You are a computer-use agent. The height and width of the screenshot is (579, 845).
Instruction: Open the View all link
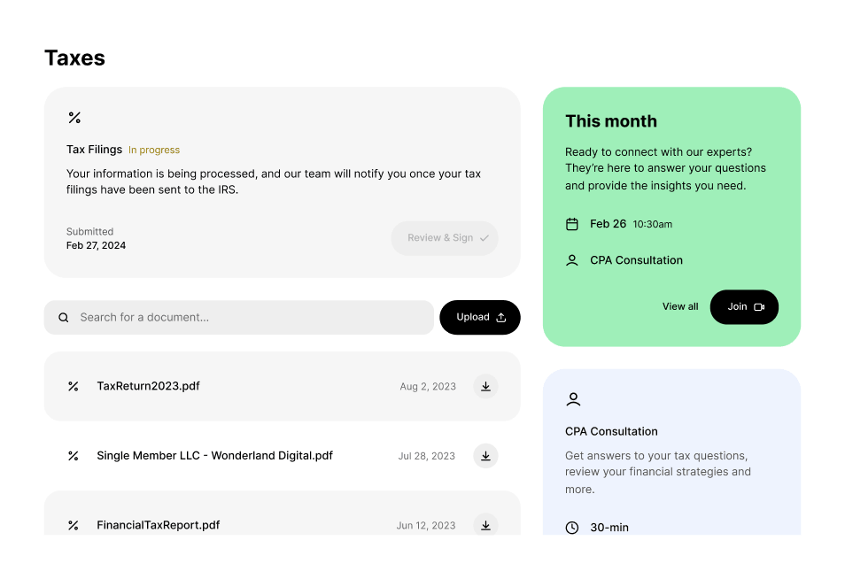[x=680, y=307]
